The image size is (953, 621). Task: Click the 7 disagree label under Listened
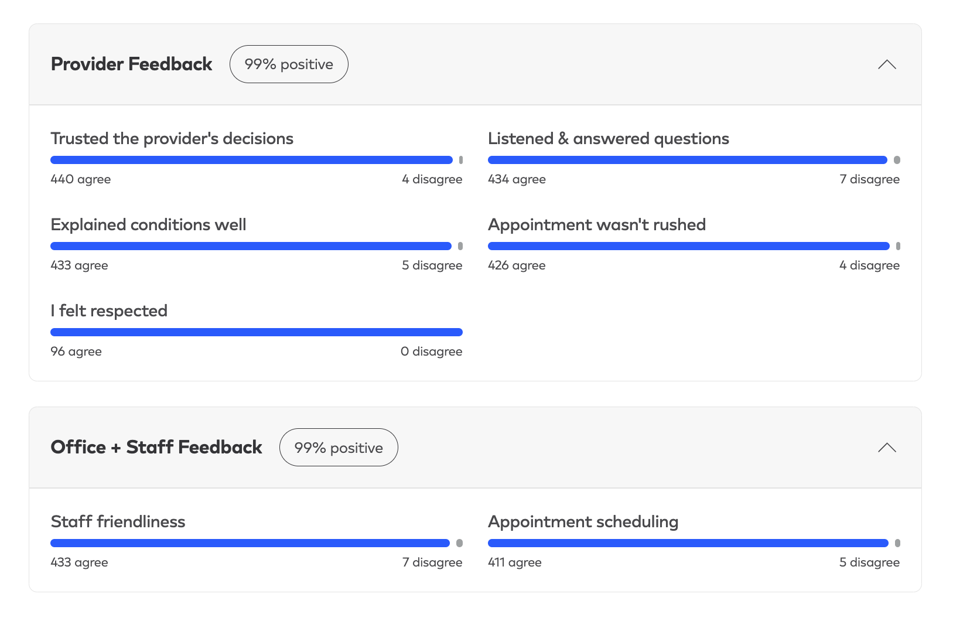point(869,179)
